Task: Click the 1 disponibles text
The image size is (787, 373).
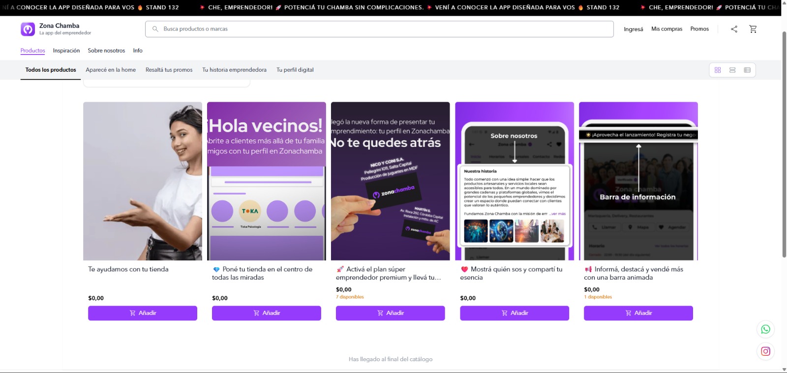Action: [598, 297]
